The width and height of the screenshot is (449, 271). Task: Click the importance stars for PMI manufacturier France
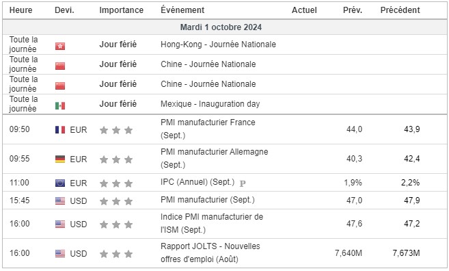[x=116, y=130]
